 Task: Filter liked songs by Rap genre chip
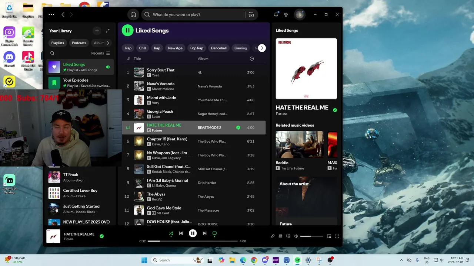click(x=157, y=48)
